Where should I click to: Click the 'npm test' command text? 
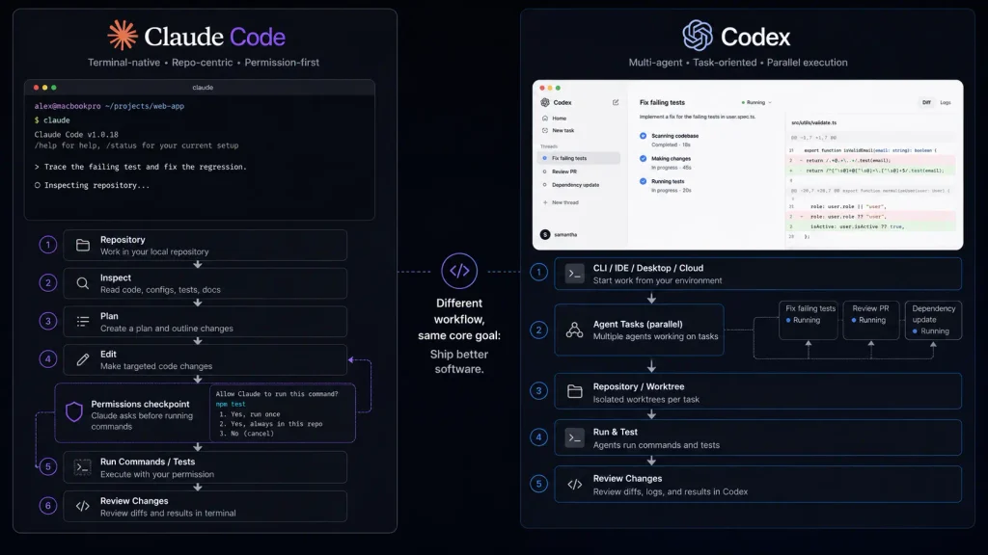(x=231, y=404)
